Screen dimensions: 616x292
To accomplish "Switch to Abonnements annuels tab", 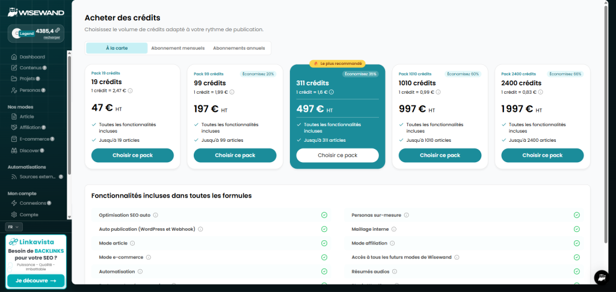I will point(239,48).
